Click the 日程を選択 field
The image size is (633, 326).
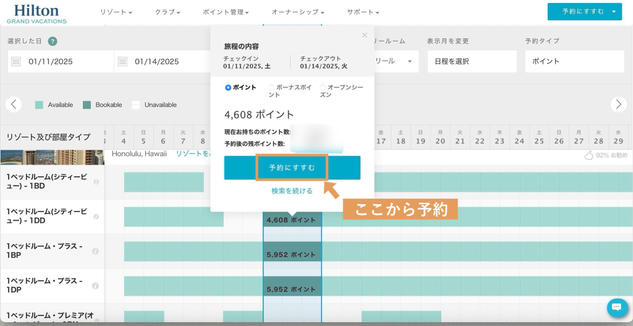tap(471, 61)
